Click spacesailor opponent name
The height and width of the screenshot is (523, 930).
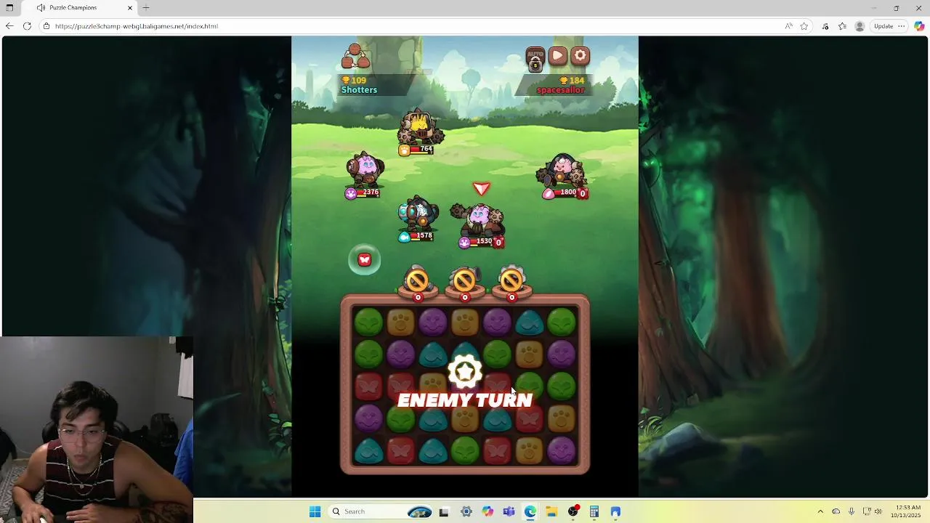click(560, 90)
